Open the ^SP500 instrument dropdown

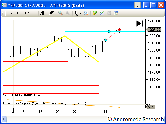click(15, 13)
